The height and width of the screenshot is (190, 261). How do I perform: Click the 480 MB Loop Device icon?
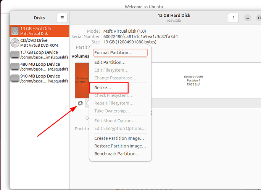[15, 66]
